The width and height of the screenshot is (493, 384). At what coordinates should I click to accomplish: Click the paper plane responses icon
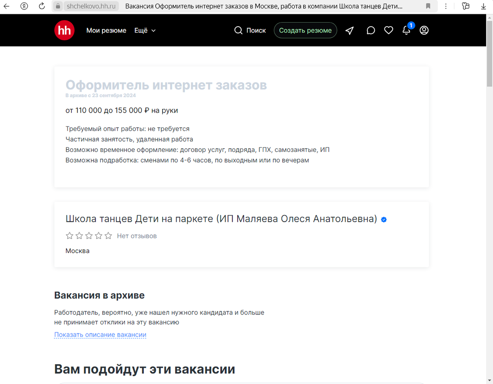350,30
